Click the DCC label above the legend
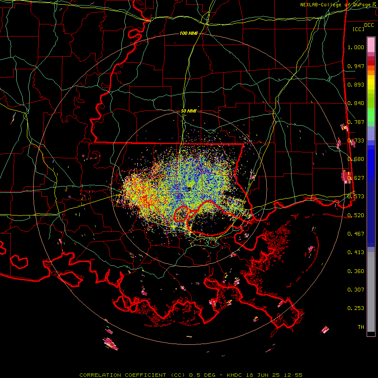The width and height of the screenshot is (378, 378). click(x=369, y=25)
